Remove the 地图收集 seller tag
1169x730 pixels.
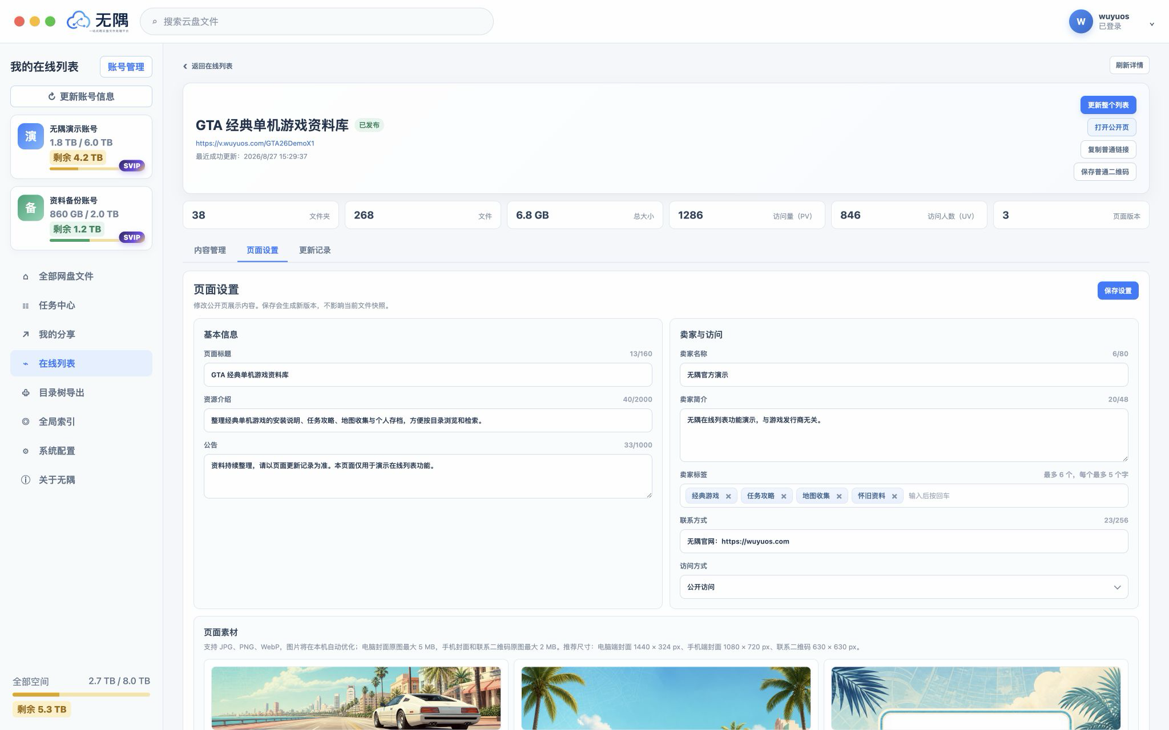(839, 496)
